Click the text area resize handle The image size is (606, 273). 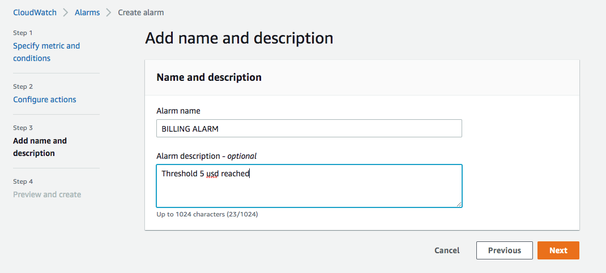pyautogui.click(x=459, y=204)
